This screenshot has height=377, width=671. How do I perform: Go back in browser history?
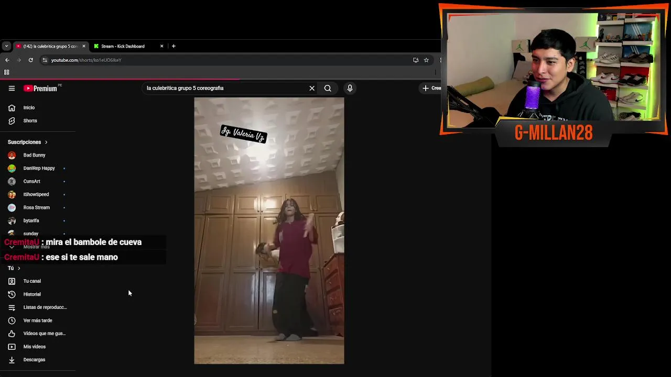pyautogui.click(x=7, y=60)
